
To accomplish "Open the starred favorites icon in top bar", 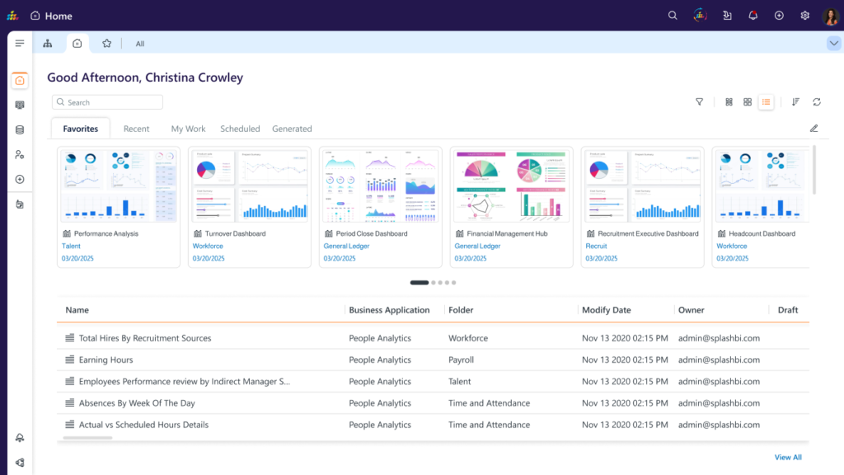I will pos(106,44).
